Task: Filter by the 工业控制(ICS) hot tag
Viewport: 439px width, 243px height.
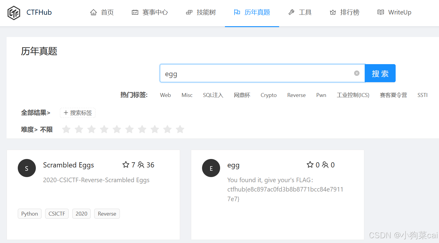Action: 353,95
